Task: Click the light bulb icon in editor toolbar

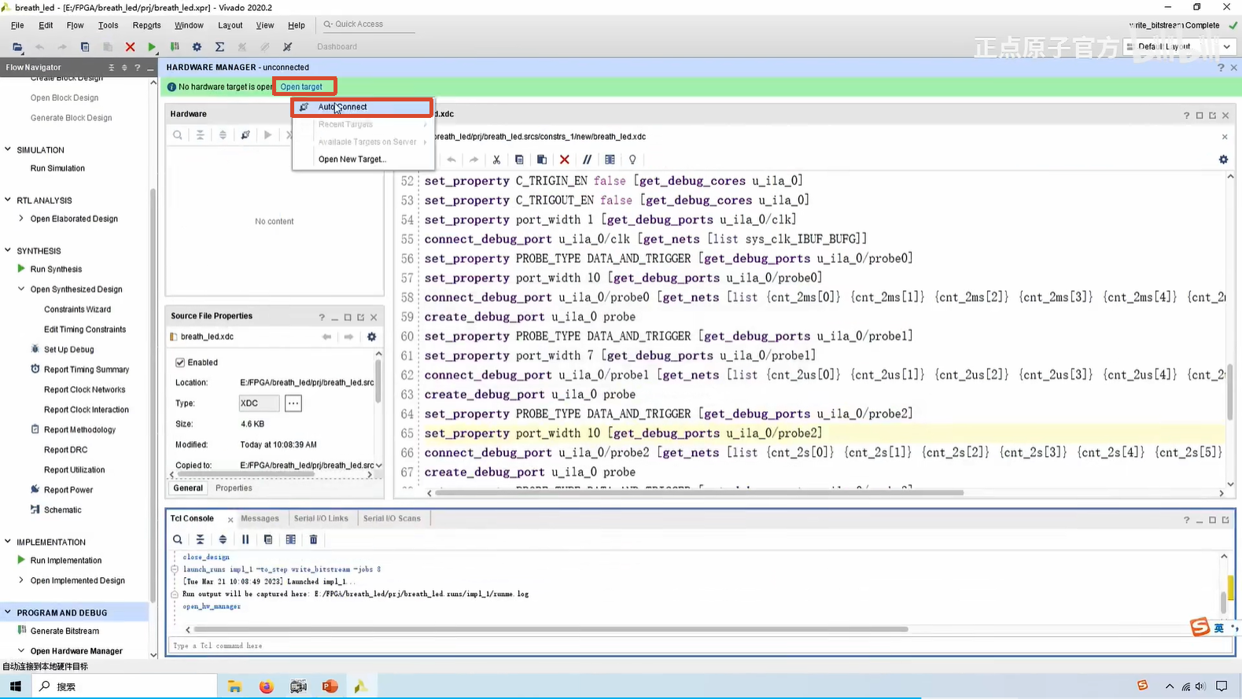Action: tap(632, 160)
